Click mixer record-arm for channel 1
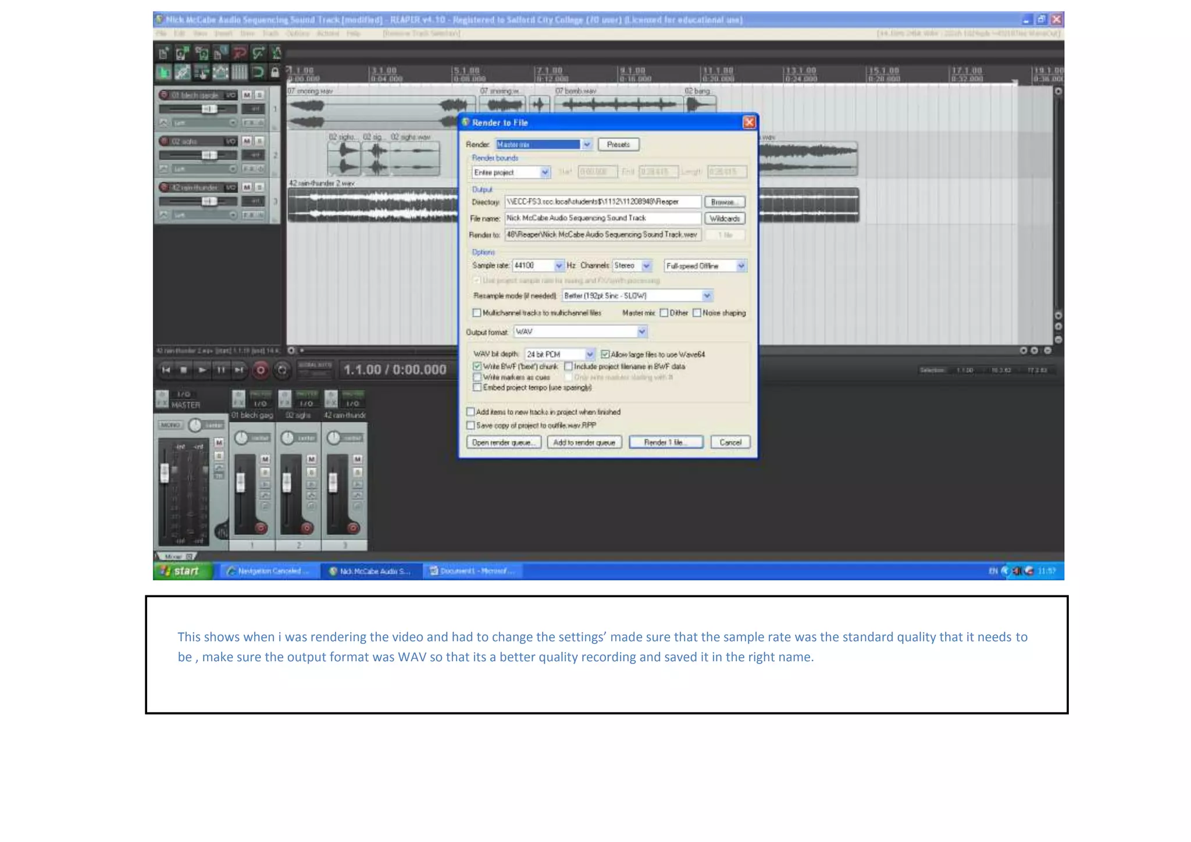Screen dimensions: 1191x842 261,528
